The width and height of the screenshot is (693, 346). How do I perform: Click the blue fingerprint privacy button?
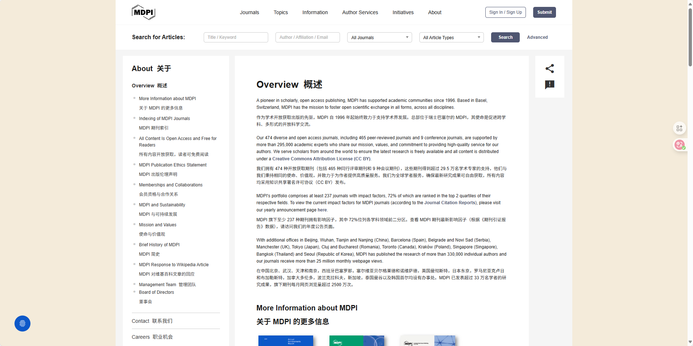point(22,324)
